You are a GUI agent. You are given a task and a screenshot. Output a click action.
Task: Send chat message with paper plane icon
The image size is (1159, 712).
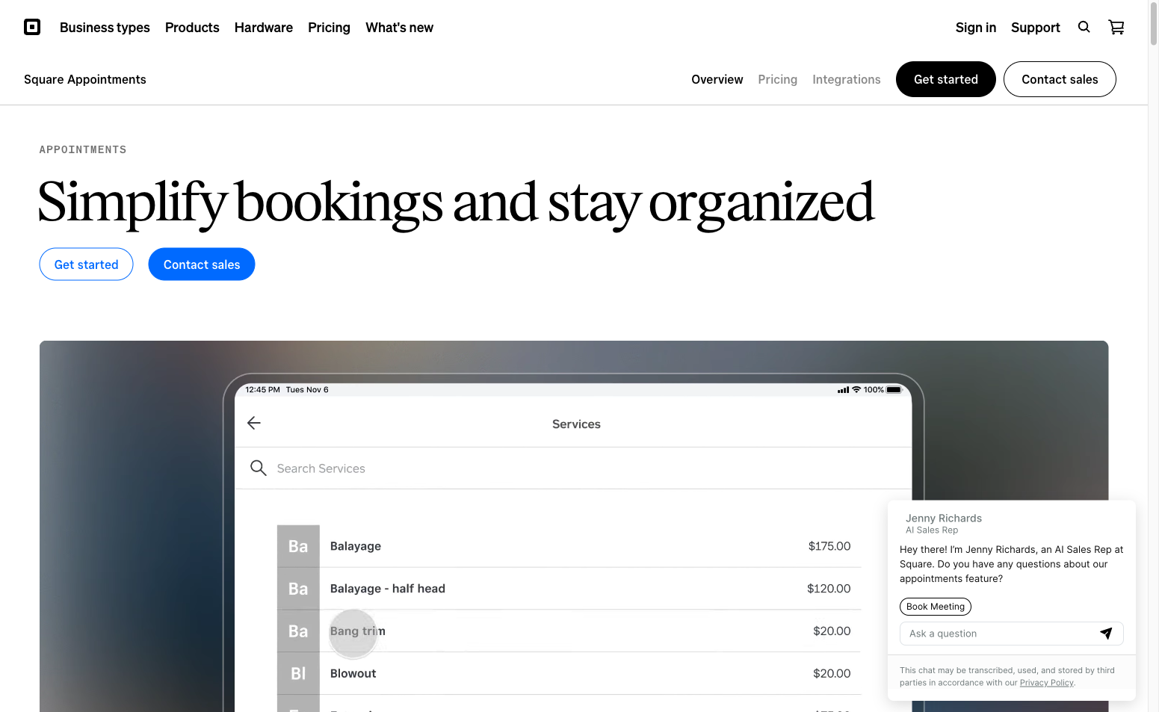point(1106,634)
